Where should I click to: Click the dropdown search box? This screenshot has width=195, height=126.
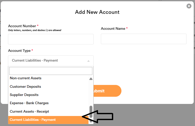51,71
